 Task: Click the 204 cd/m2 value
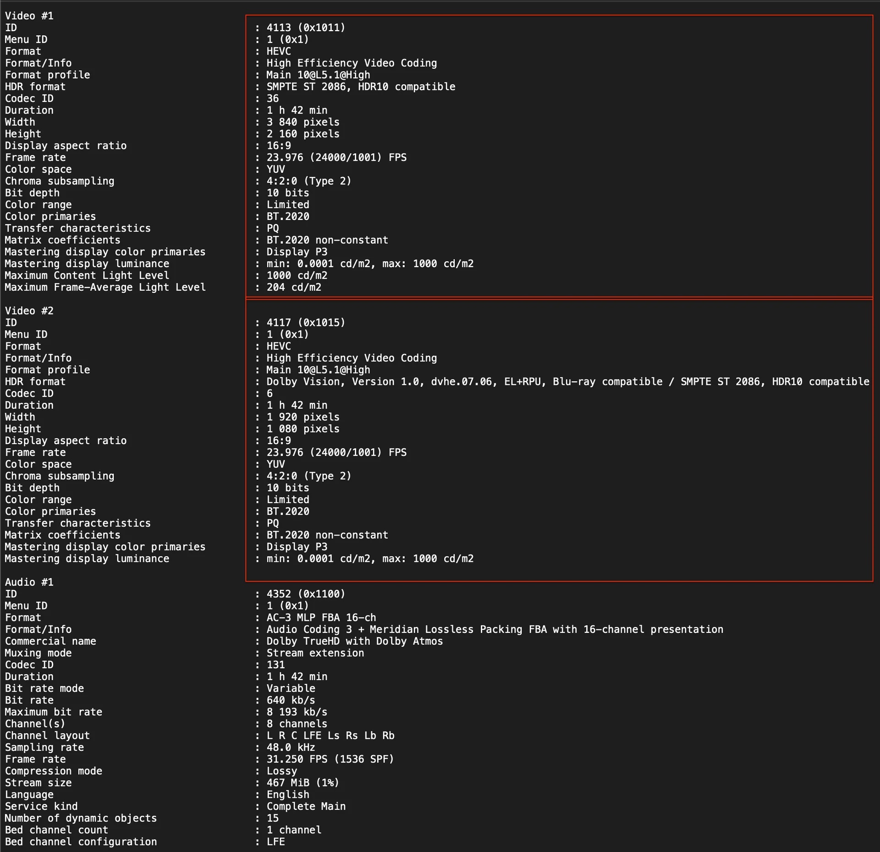294,287
